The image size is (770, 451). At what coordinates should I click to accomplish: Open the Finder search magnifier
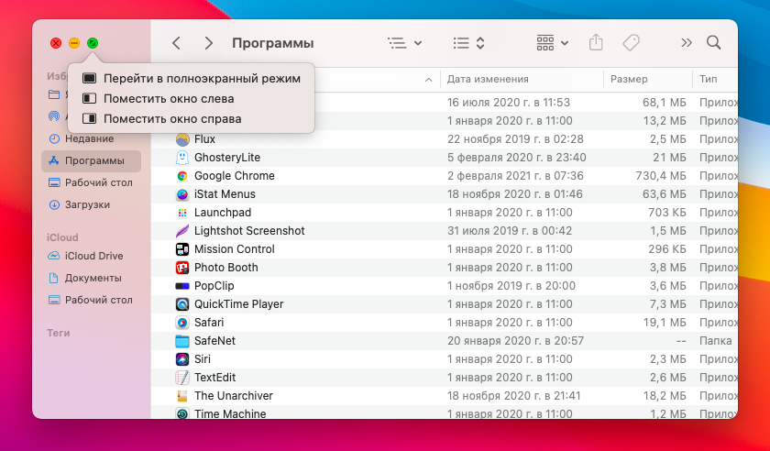pos(713,43)
